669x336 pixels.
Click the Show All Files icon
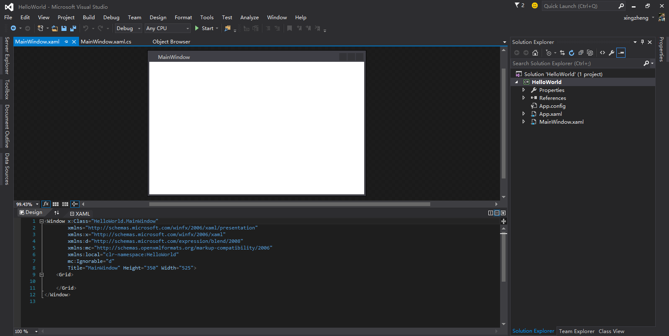[x=590, y=53]
